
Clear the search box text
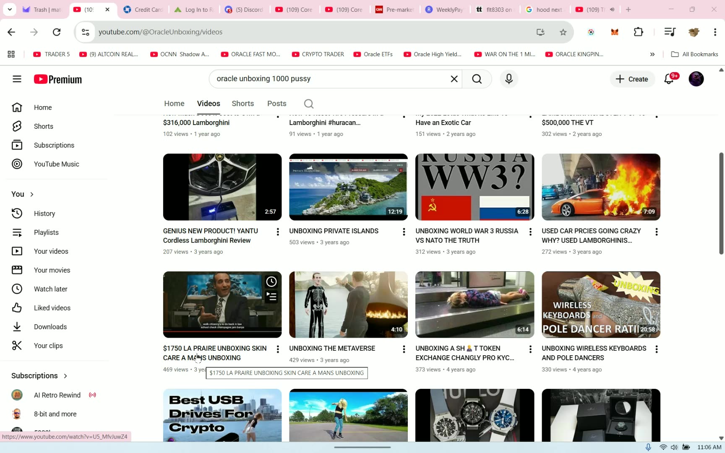click(x=454, y=79)
